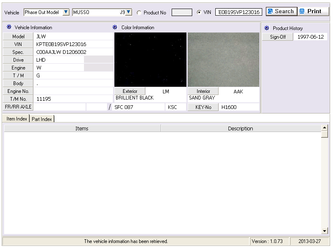Viewport: 333px width, 250px height.
Task: Switch to the Part Index tab
Action: pos(42,119)
